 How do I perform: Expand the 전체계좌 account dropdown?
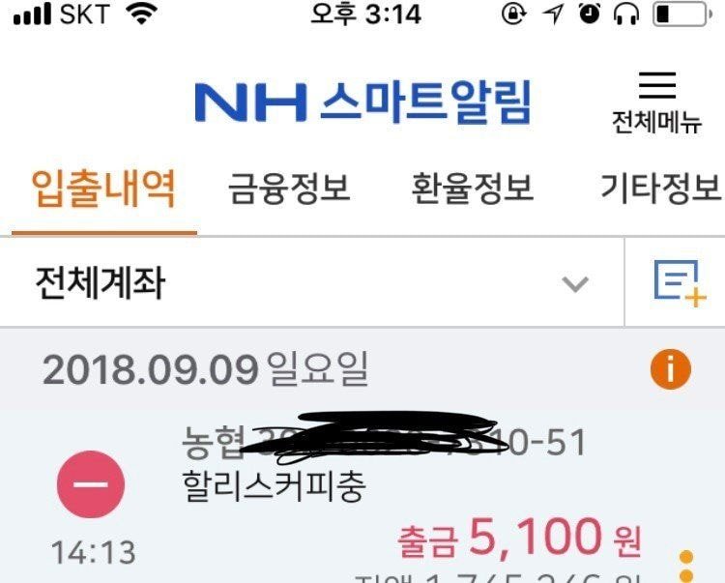tap(312, 282)
